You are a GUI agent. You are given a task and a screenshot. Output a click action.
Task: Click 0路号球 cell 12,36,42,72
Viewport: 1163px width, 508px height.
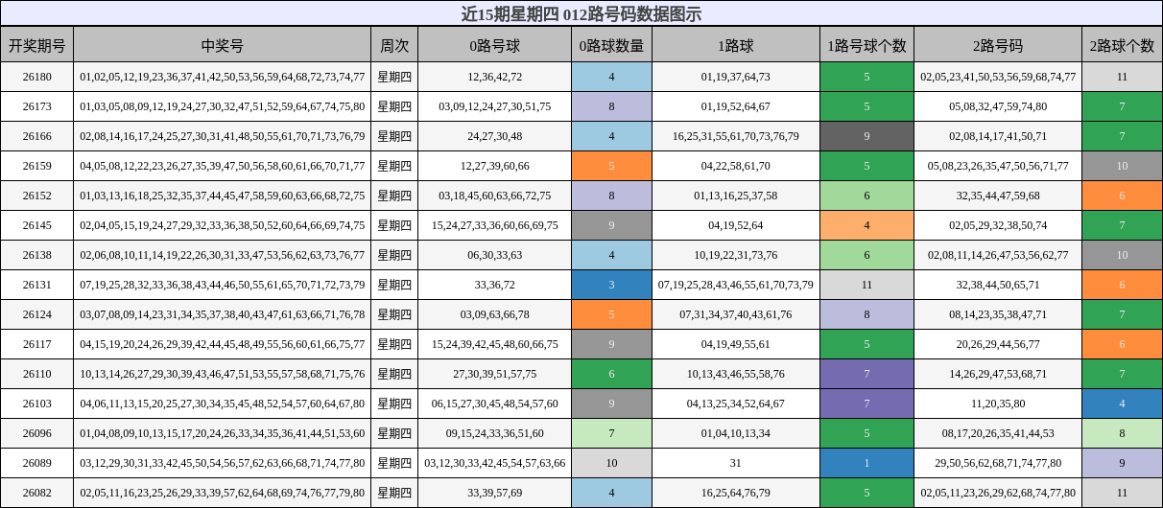(495, 77)
